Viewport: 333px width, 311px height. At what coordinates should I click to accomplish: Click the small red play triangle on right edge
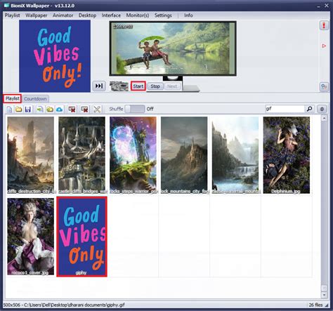[x=324, y=46]
